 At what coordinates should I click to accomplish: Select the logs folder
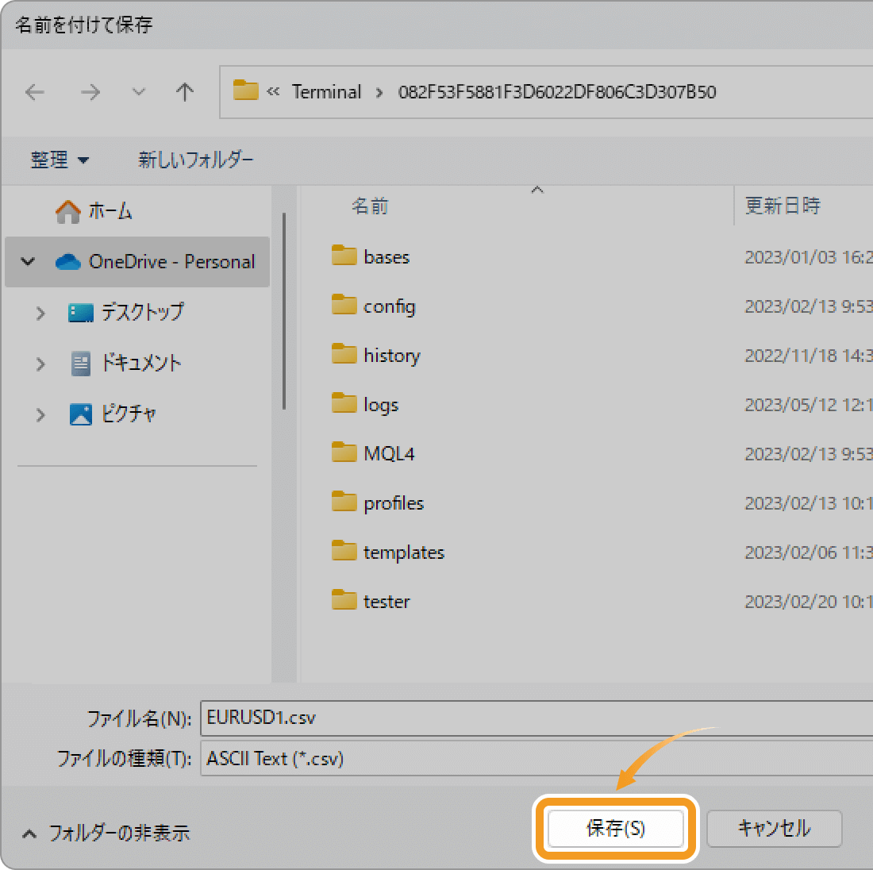(x=381, y=405)
